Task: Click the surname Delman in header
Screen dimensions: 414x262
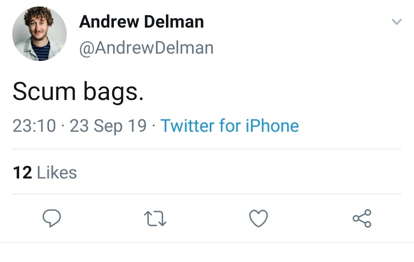Action: click(174, 21)
